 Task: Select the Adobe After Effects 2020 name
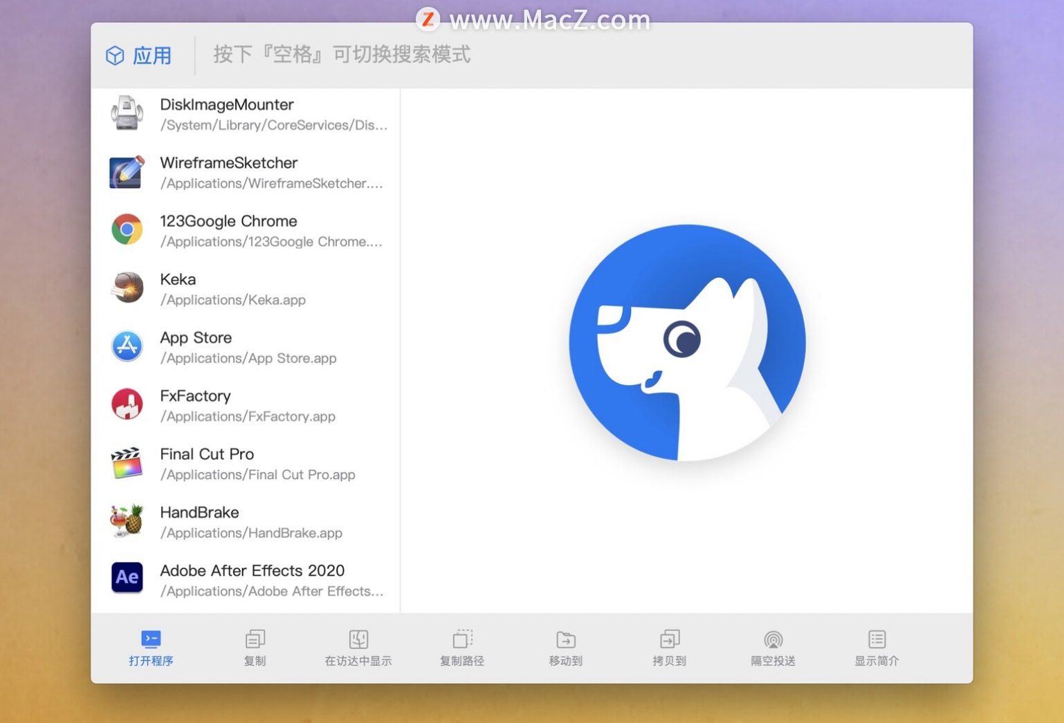[x=252, y=570]
